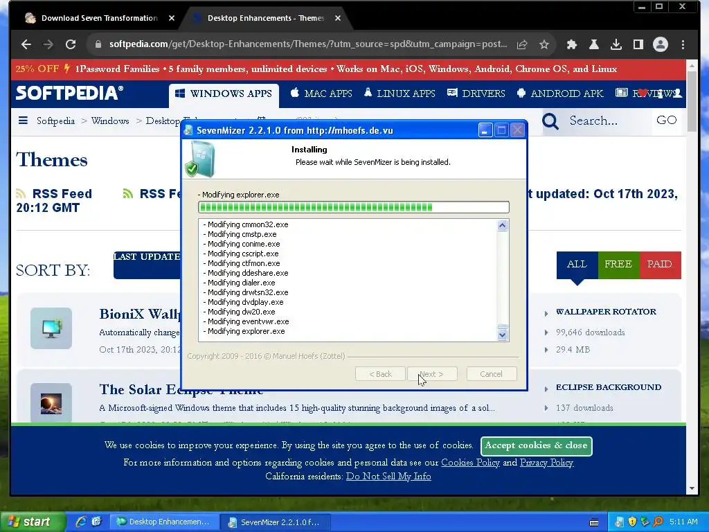Open the LINUX APPS section

[400, 94]
